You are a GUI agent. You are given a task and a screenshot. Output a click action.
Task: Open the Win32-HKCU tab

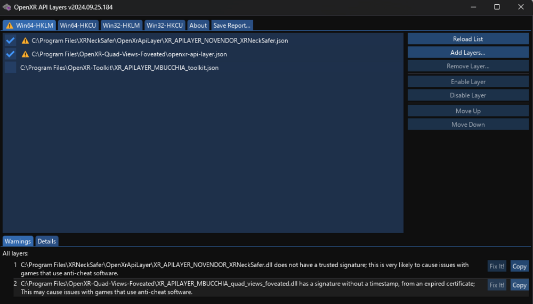coord(165,26)
